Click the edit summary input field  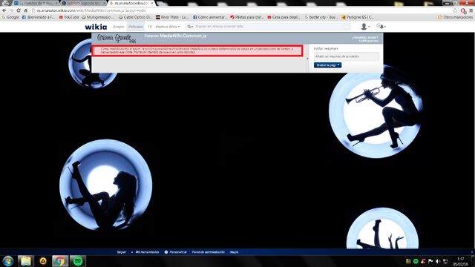(x=347, y=56)
